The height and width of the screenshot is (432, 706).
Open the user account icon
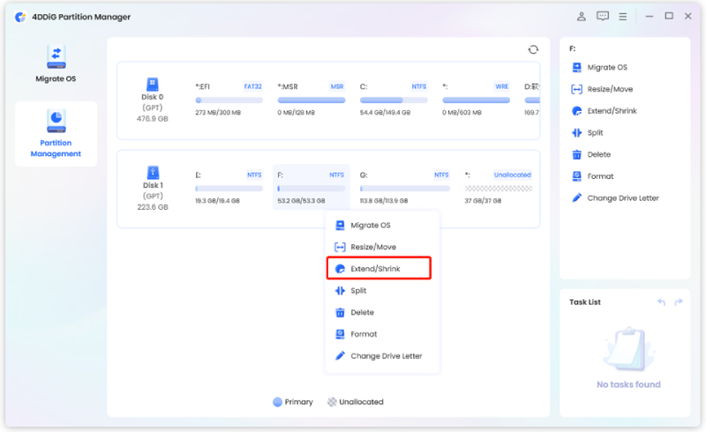pyautogui.click(x=582, y=17)
